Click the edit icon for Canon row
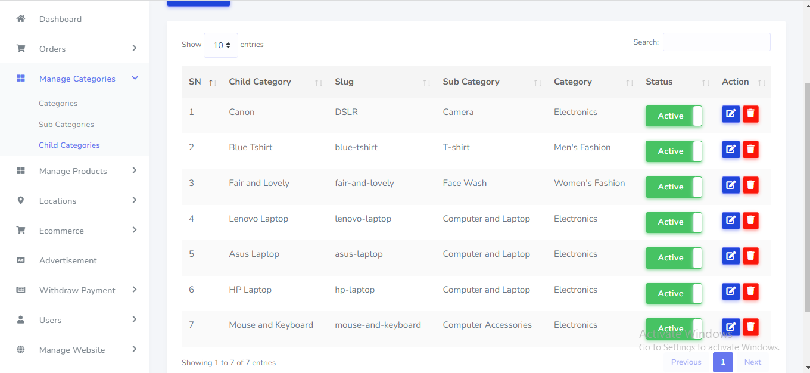 click(731, 114)
